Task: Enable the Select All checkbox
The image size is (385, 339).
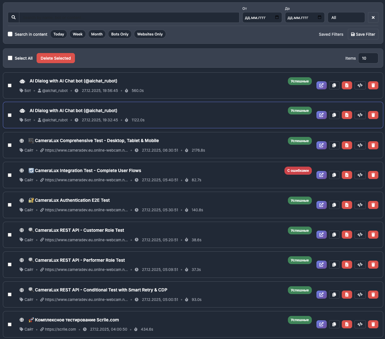Action: point(10,58)
